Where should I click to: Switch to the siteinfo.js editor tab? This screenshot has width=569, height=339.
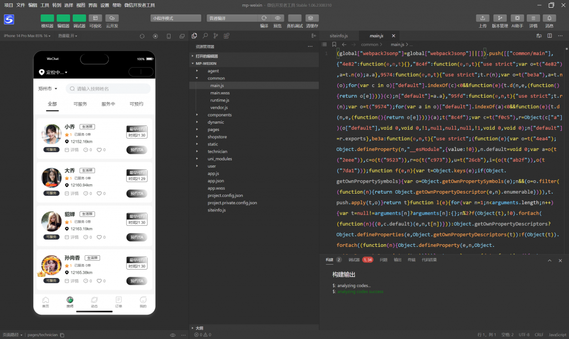[338, 36]
